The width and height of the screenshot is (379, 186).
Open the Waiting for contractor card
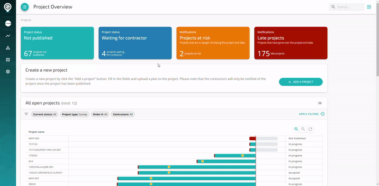click(x=135, y=43)
